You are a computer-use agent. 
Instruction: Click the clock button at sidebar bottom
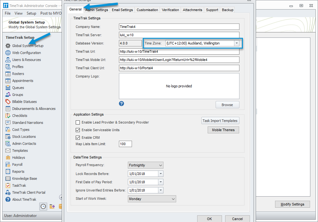[x=43, y=206]
